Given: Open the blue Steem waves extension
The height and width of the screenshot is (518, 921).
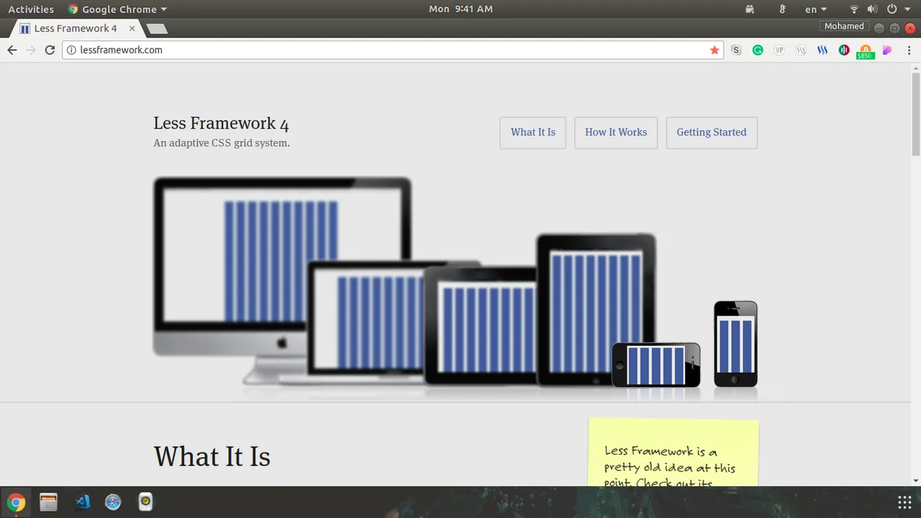Looking at the screenshot, I should pos(822,50).
